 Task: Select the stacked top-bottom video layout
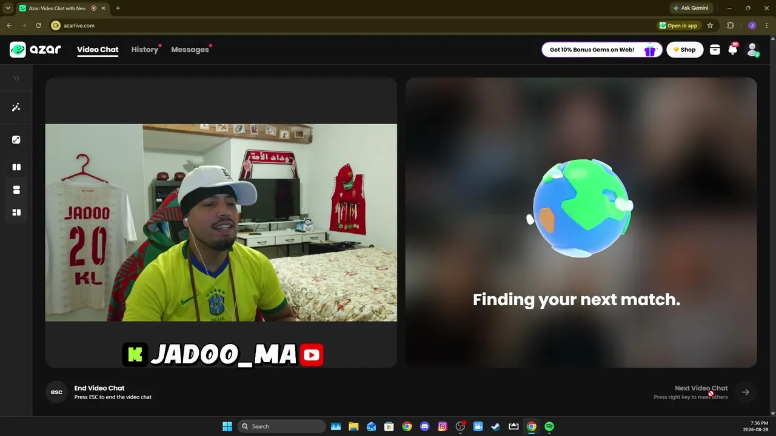[x=16, y=190]
